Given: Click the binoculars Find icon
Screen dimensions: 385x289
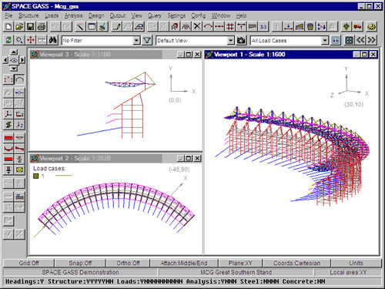Looking at the screenshot, I should tap(53, 40).
